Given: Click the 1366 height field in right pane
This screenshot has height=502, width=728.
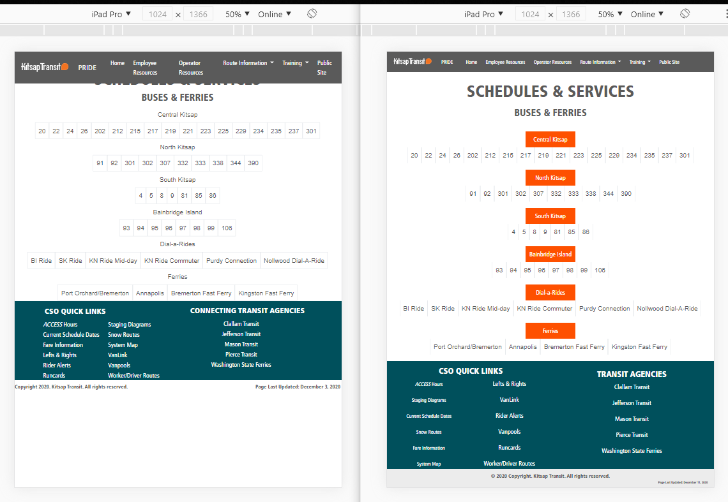Looking at the screenshot, I should [571, 14].
